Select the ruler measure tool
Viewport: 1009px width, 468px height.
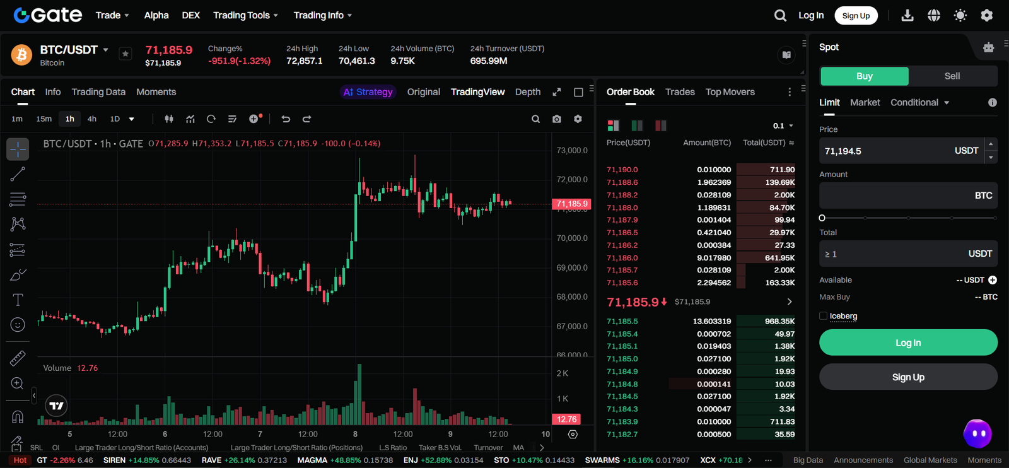pyautogui.click(x=18, y=358)
